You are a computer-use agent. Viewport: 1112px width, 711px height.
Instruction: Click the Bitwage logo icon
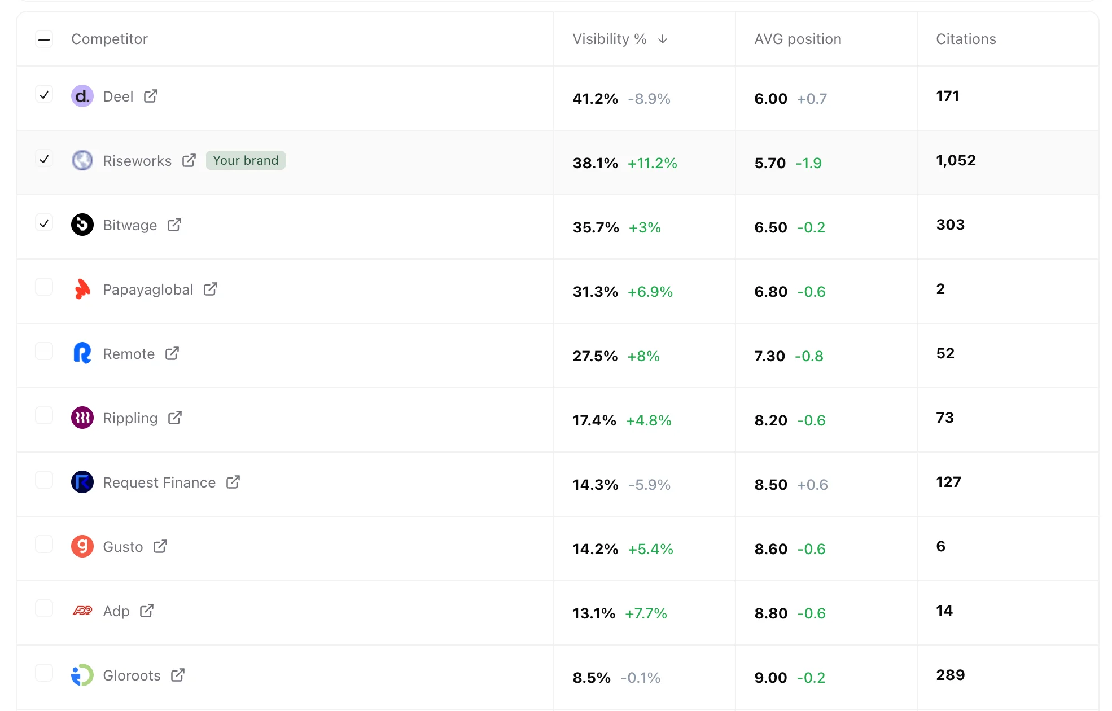pyautogui.click(x=82, y=225)
